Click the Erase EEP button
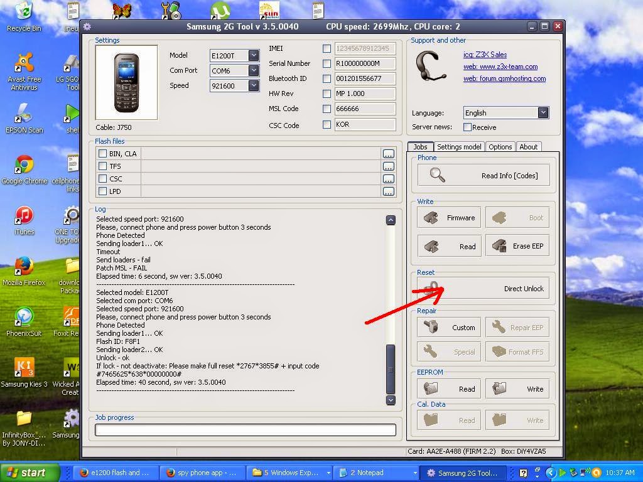This screenshot has height=482, width=643. [x=517, y=246]
